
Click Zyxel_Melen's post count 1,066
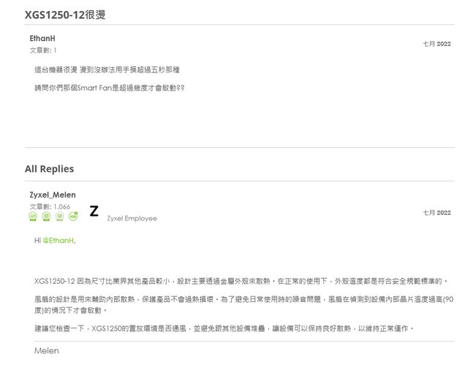pos(49,206)
